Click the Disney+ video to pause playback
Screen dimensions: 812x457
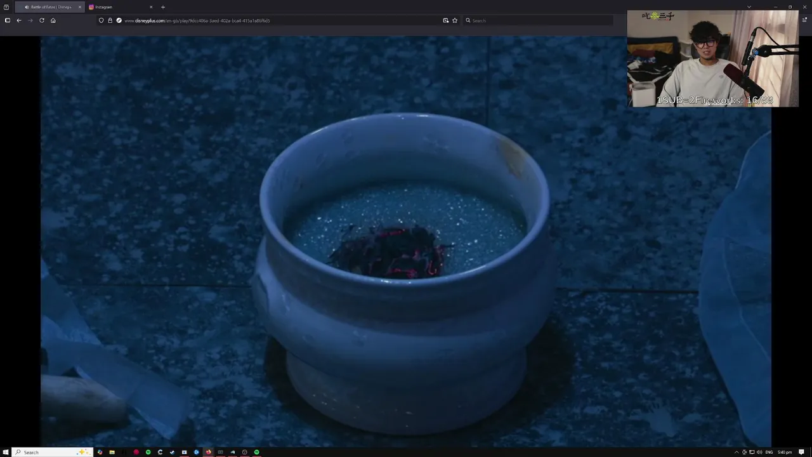point(406,241)
